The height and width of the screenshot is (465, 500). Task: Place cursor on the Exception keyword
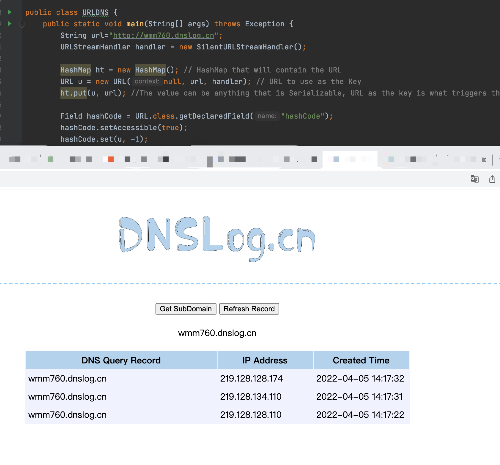click(265, 24)
